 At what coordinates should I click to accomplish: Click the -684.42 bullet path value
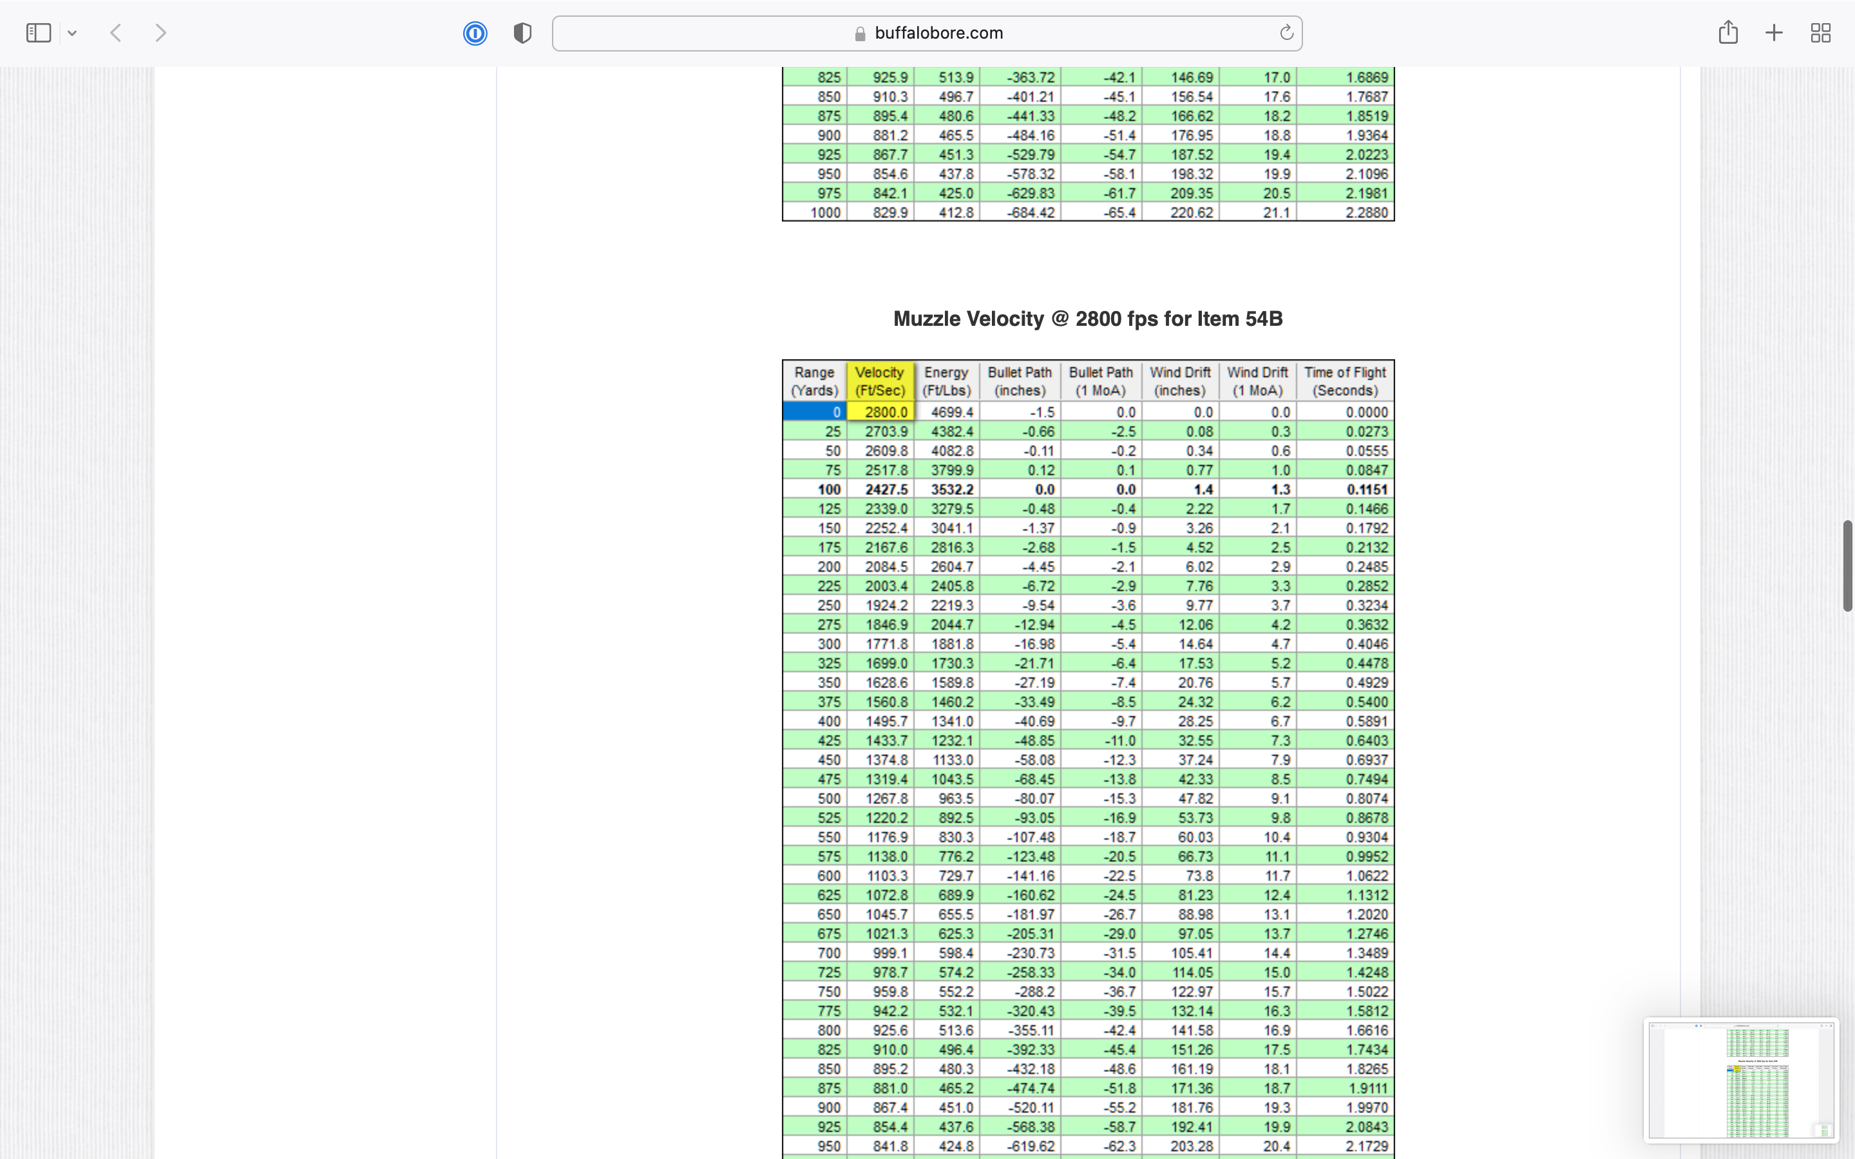tap(1020, 212)
